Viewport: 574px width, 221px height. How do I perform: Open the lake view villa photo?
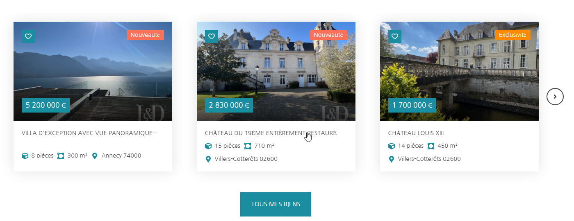(93, 71)
